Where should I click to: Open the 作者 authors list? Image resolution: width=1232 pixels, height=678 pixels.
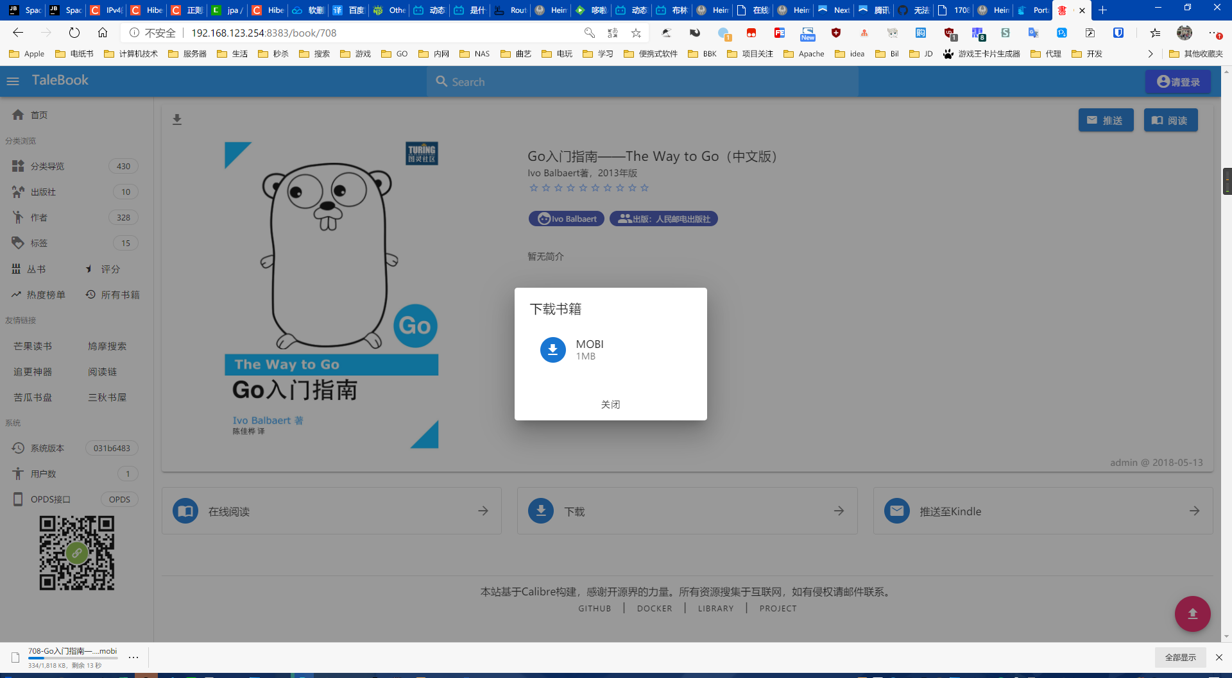(x=38, y=217)
